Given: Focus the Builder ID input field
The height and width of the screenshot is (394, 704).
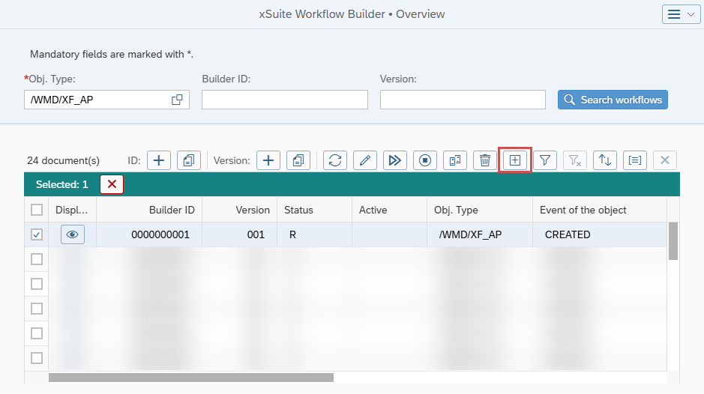Looking at the screenshot, I should (285, 100).
